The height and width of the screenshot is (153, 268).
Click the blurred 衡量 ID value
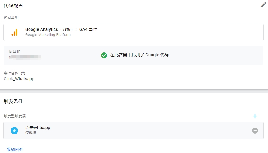click(x=25, y=57)
